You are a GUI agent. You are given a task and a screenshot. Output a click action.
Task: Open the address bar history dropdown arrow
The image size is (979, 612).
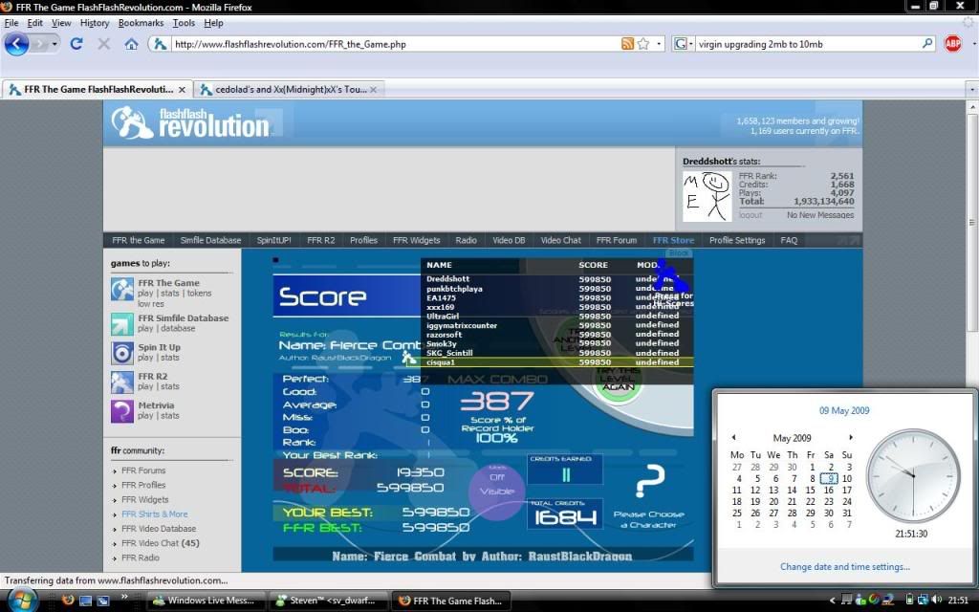pos(659,44)
